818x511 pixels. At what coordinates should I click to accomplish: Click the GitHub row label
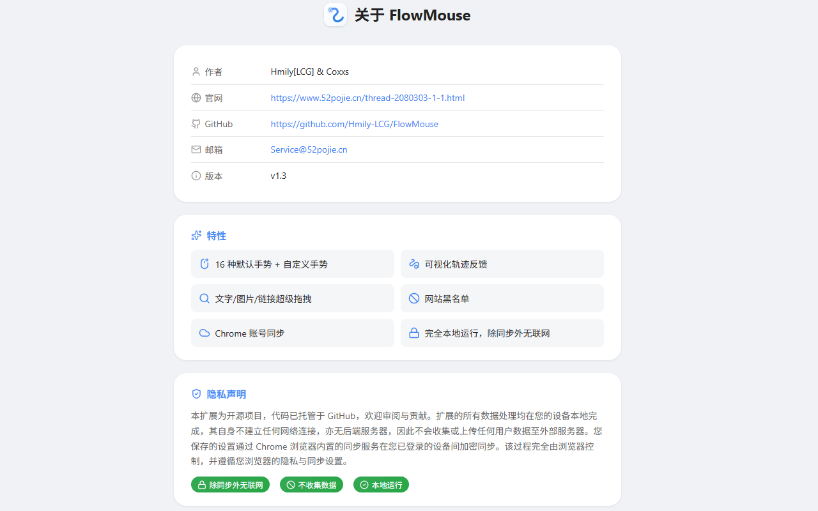point(219,124)
